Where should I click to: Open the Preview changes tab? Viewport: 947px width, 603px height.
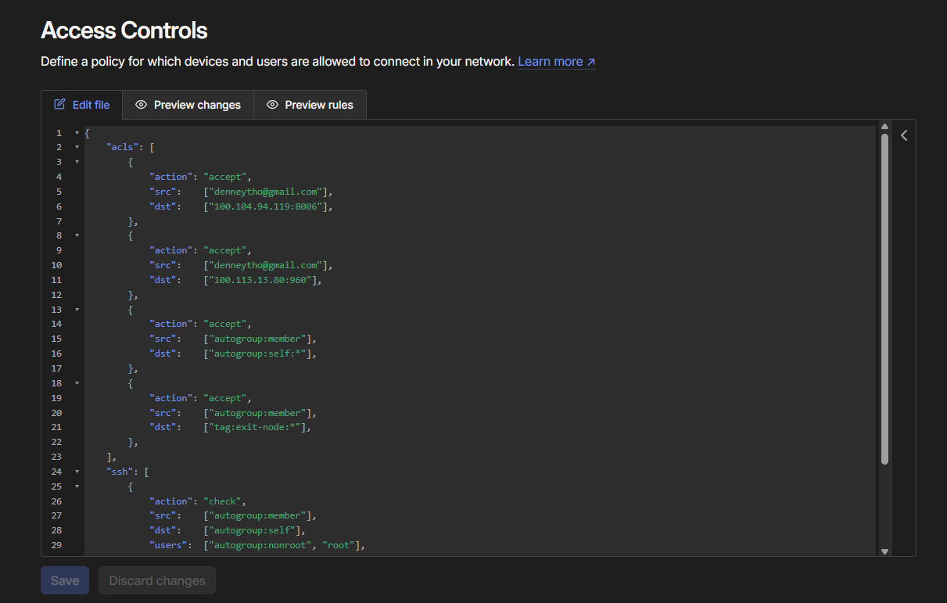(x=188, y=105)
